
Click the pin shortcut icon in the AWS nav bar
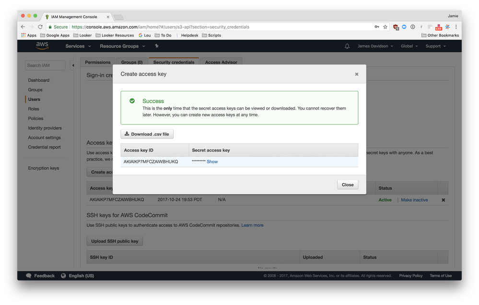point(157,46)
